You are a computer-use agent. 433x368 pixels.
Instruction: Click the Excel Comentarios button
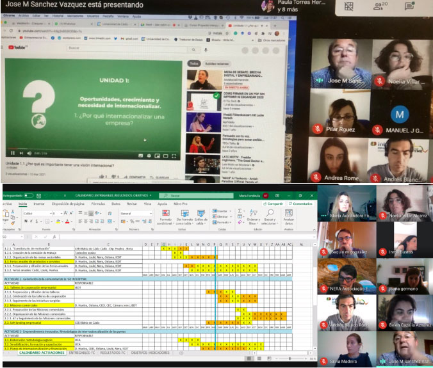301,204
